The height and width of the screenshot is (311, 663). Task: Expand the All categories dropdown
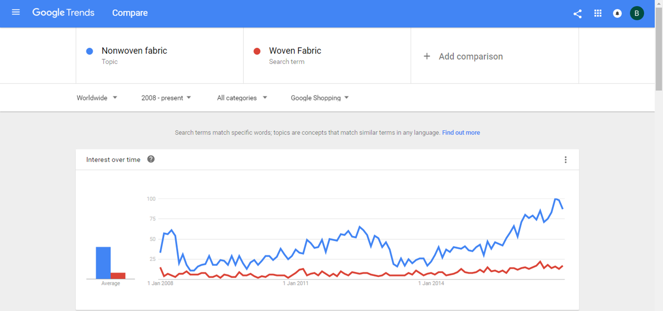coord(242,98)
